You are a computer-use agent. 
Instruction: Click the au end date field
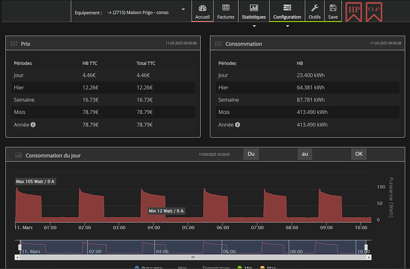(x=332, y=154)
